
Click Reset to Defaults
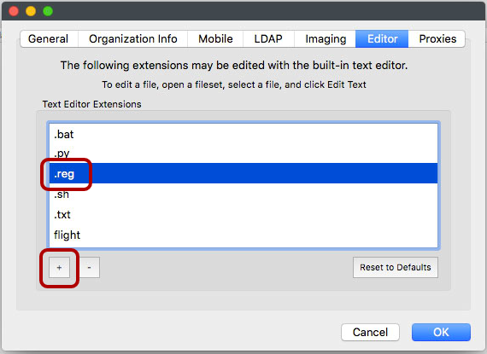[396, 268]
